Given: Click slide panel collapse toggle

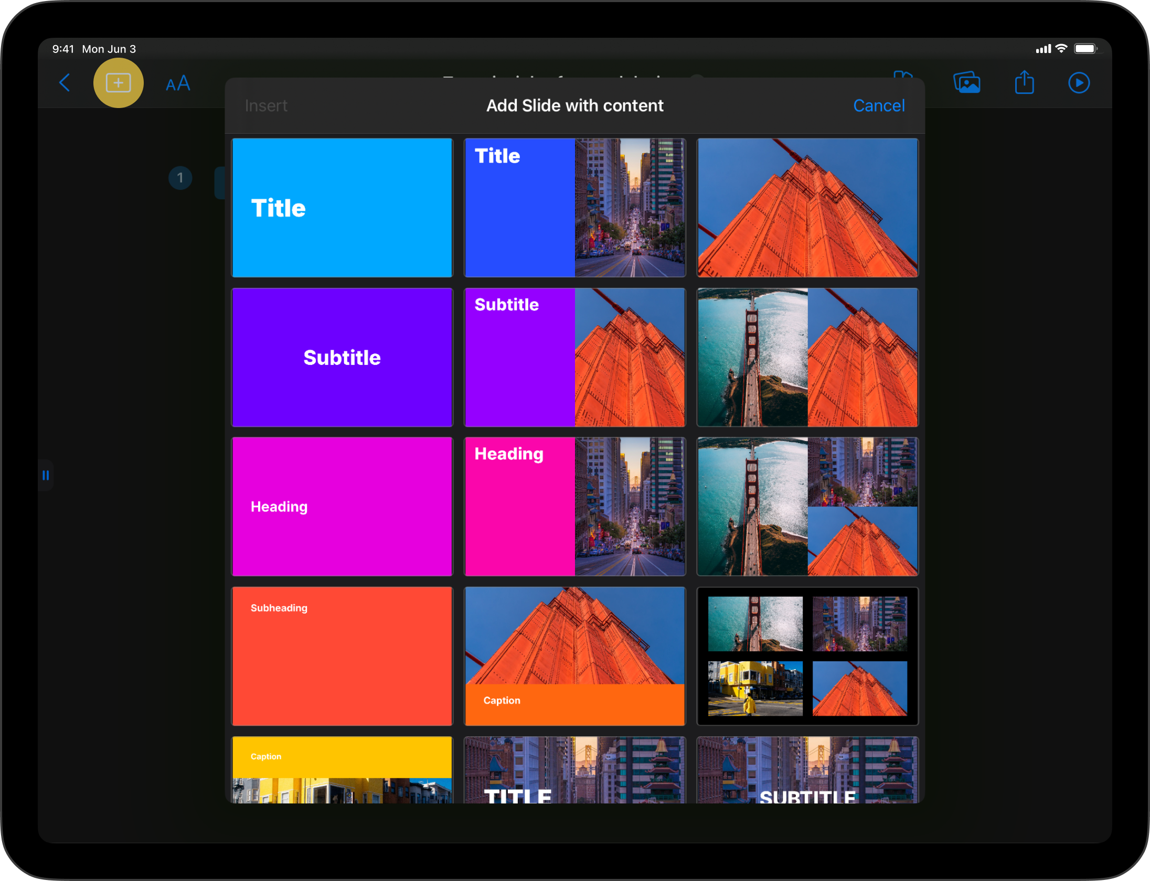Looking at the screenshot, I should (x=45, y=475).
